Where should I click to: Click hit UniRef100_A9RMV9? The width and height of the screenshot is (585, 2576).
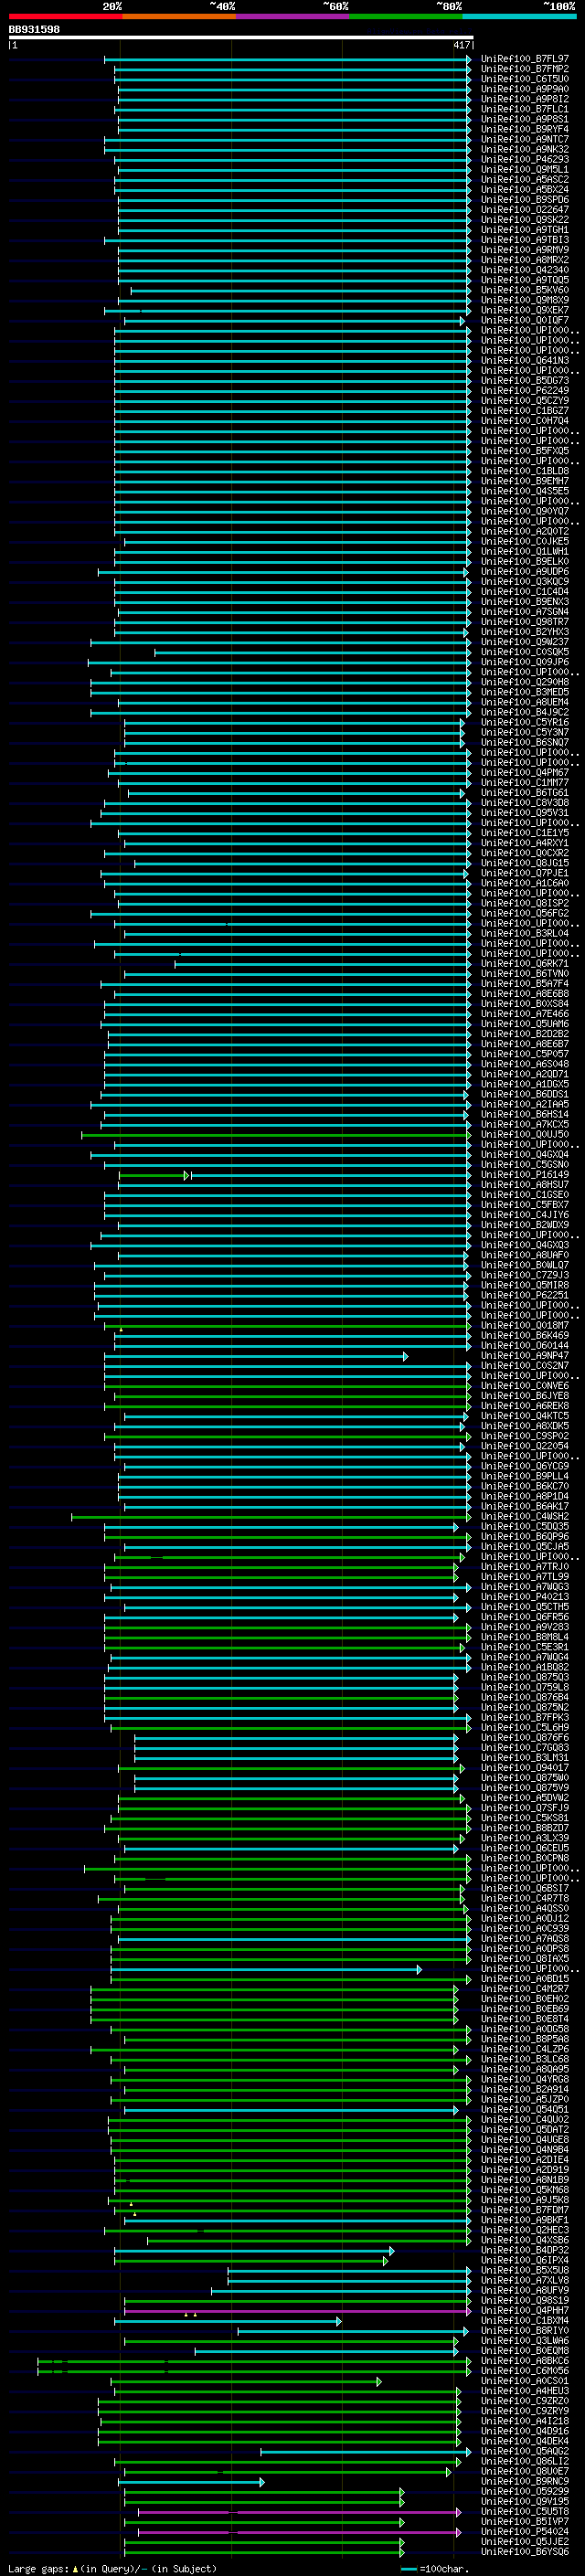(x=524, y=249)
